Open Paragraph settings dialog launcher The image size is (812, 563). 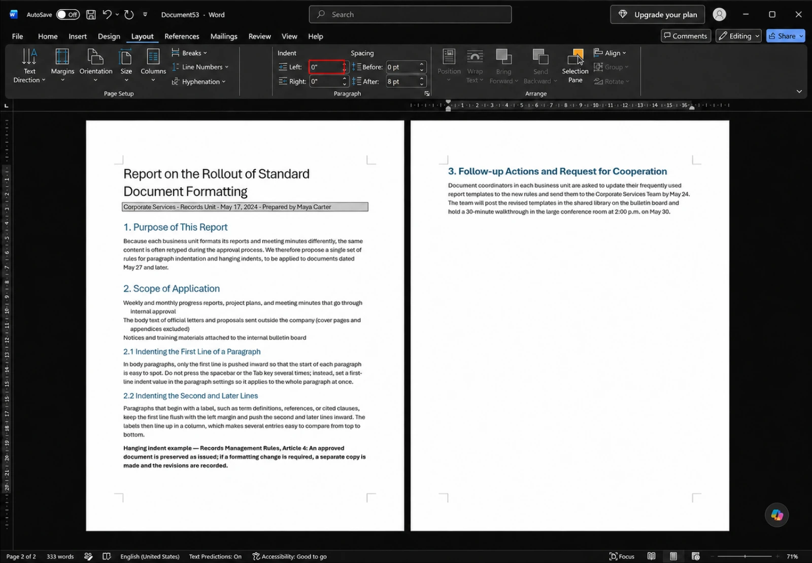427,94
